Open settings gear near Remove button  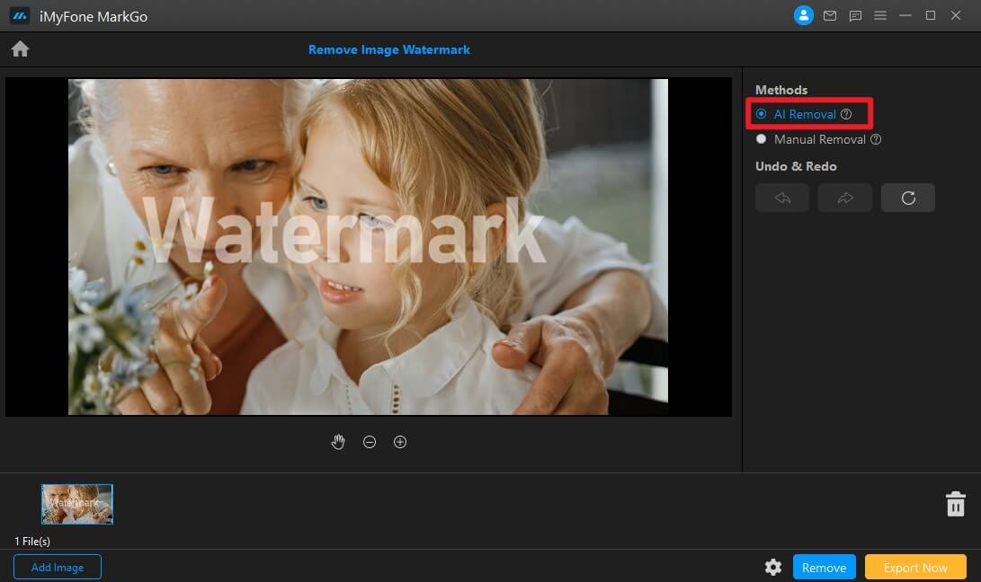pos(773,567)
